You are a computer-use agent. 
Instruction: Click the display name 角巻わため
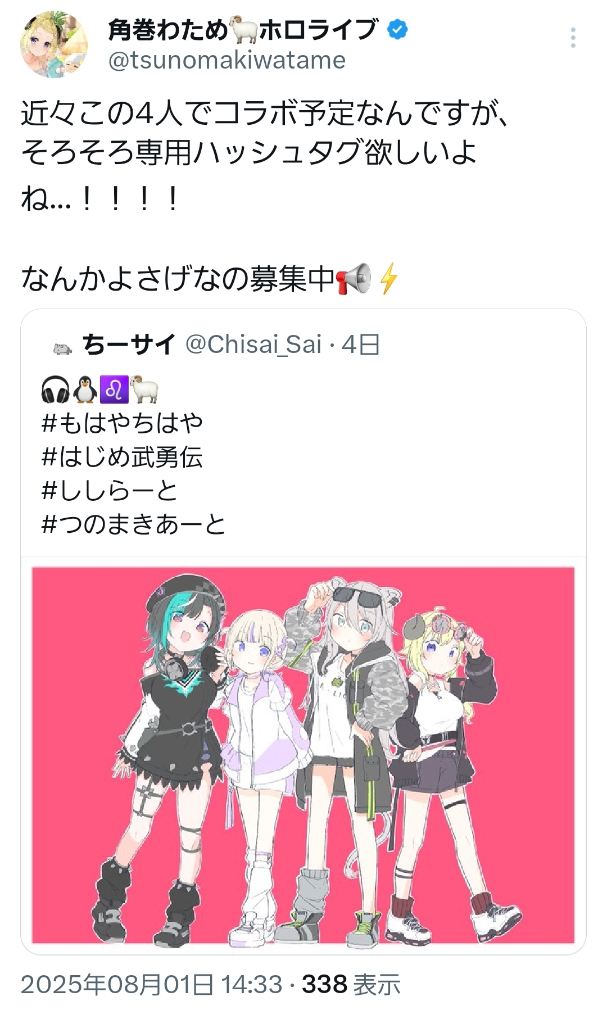tap(168, 30)
